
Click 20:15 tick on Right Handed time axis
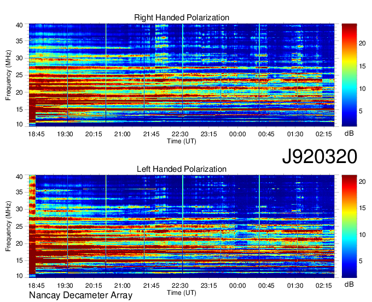(x=94, y=134)
